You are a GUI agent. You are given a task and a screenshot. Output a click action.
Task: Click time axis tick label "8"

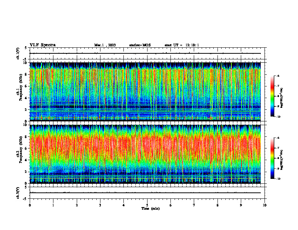point(217,205)
